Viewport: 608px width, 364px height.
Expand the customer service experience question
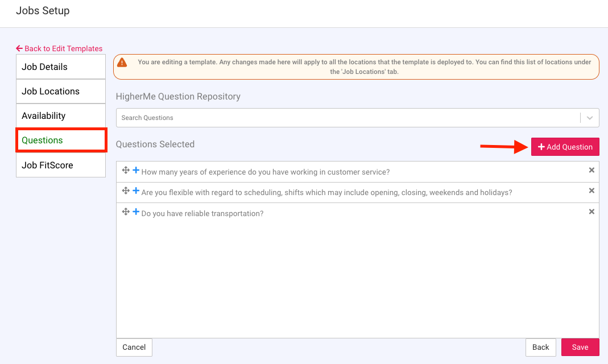tap(136, 171)
